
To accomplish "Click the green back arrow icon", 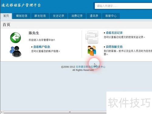I will tap(16, 38).
